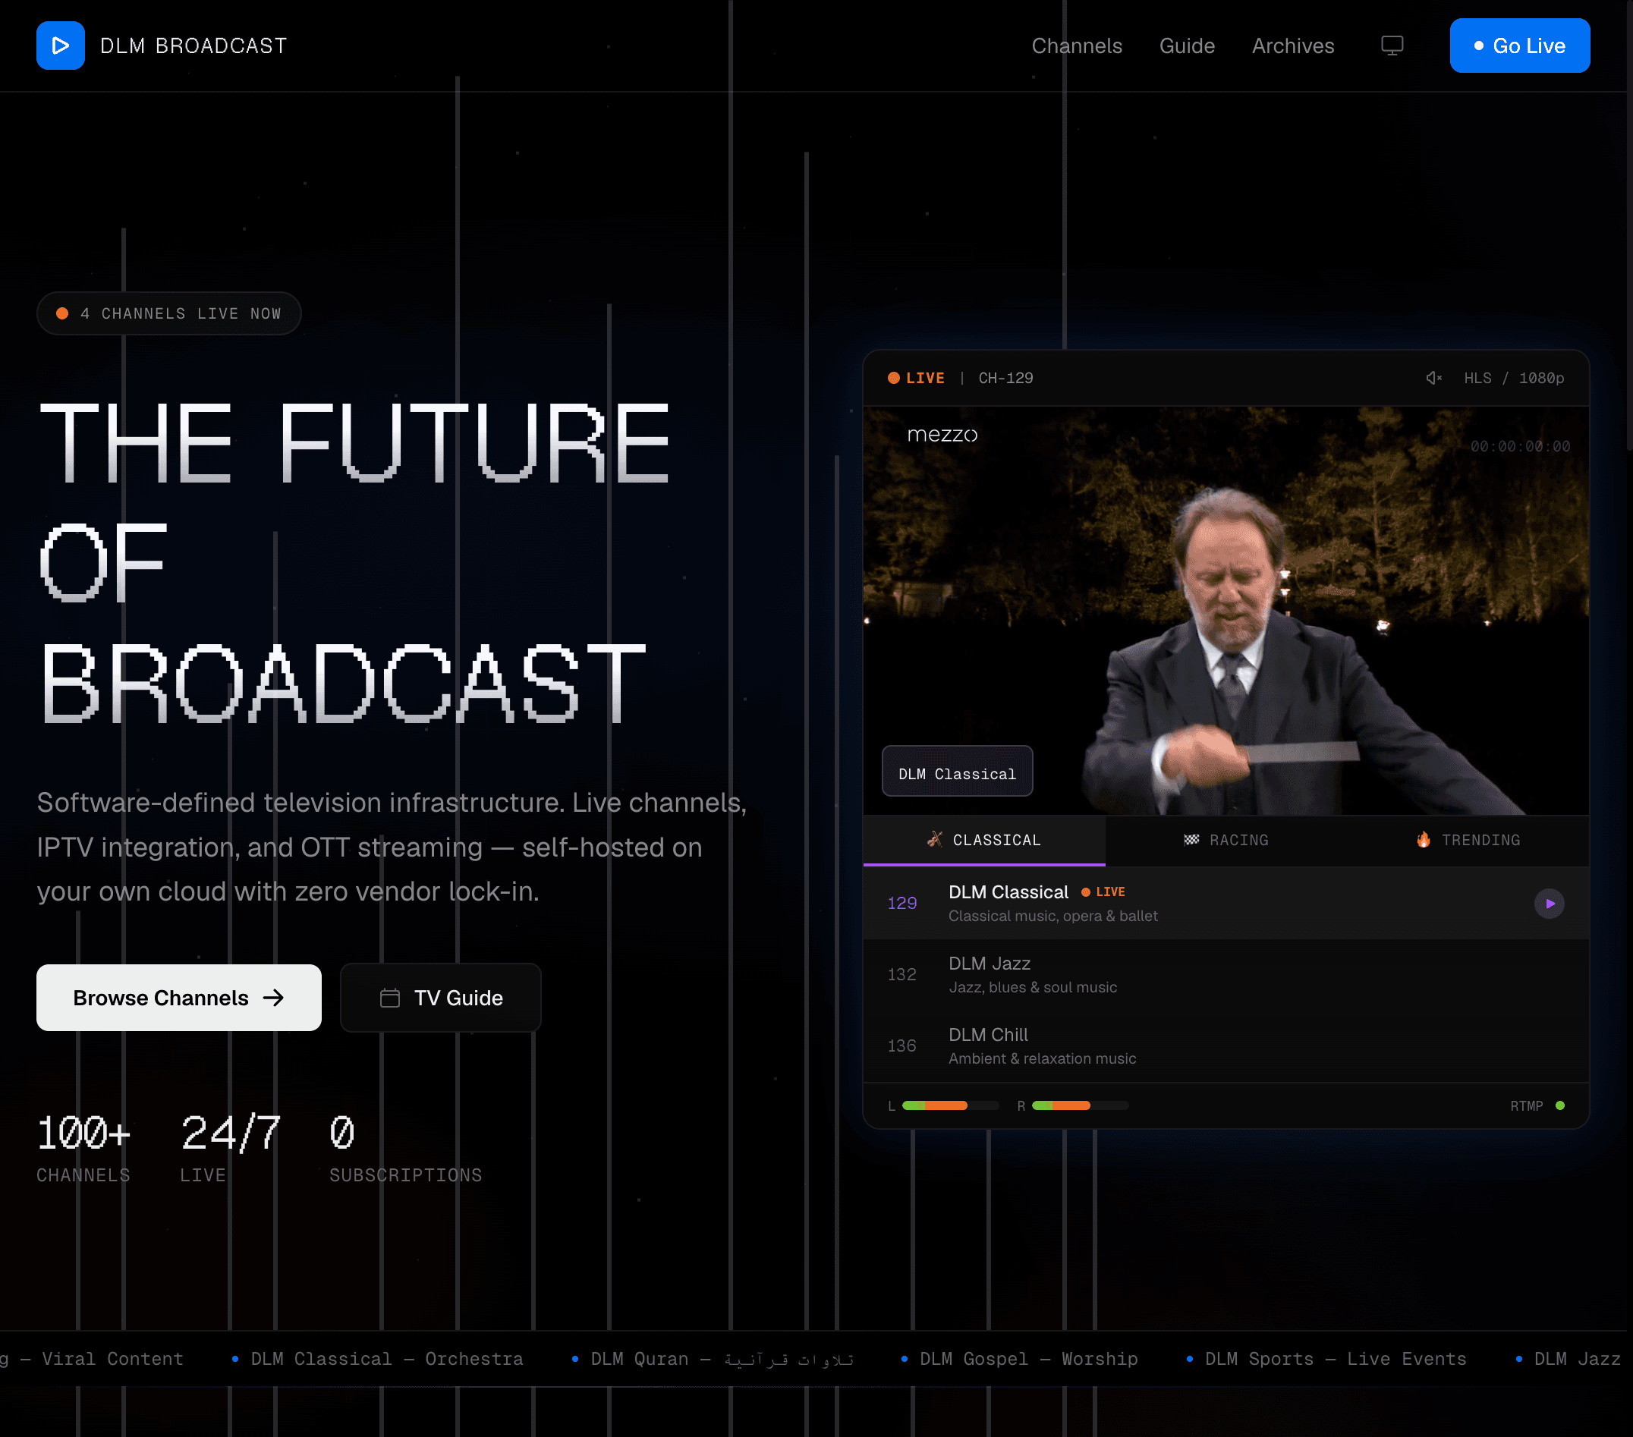Click the calendar icon in TV Guide button

pos(390,998)
